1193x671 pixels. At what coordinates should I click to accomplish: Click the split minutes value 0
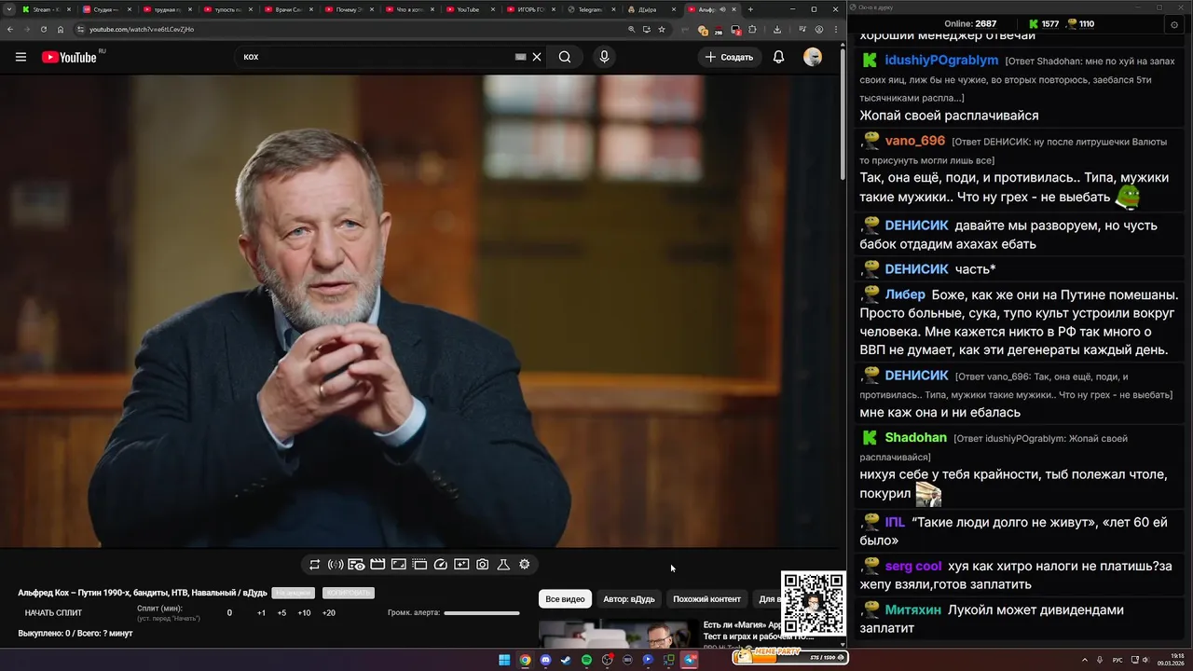coord(229,613)
